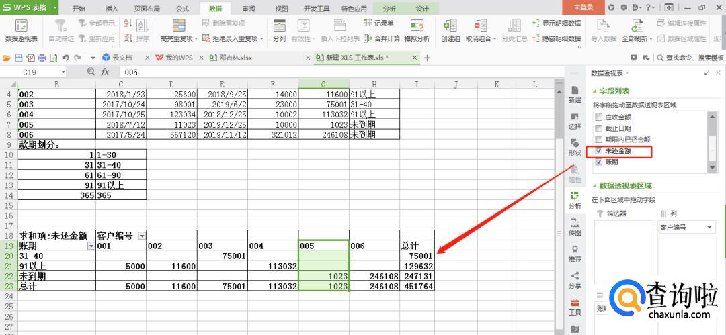The width and height of the screenshot is (726, 335).
Task: Open the 客户编号 filter dropdown in cell C18
Action: [x=142, y=236]
